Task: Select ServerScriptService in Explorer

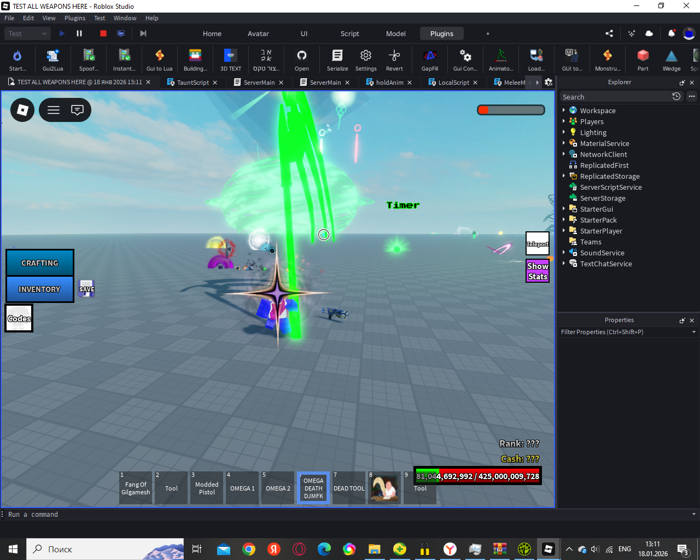Action: [x=611, y=187]
